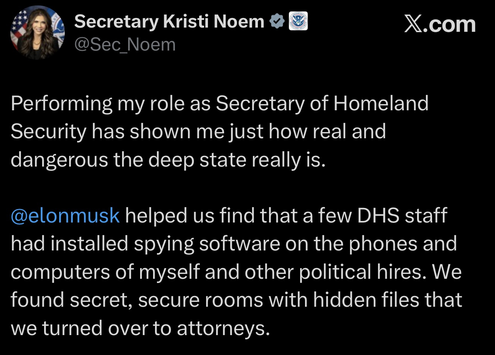Viewport: 495px width, 355px height.
Task: Open Kristi Noem's profile avatar photo
Action: 37,33
